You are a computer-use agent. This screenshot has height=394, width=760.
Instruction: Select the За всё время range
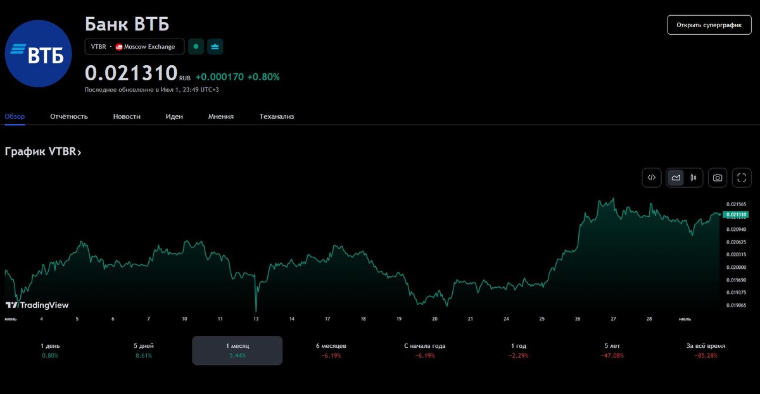point(706,350)
